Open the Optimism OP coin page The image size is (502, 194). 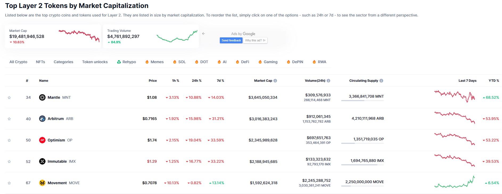click(60, 140)
